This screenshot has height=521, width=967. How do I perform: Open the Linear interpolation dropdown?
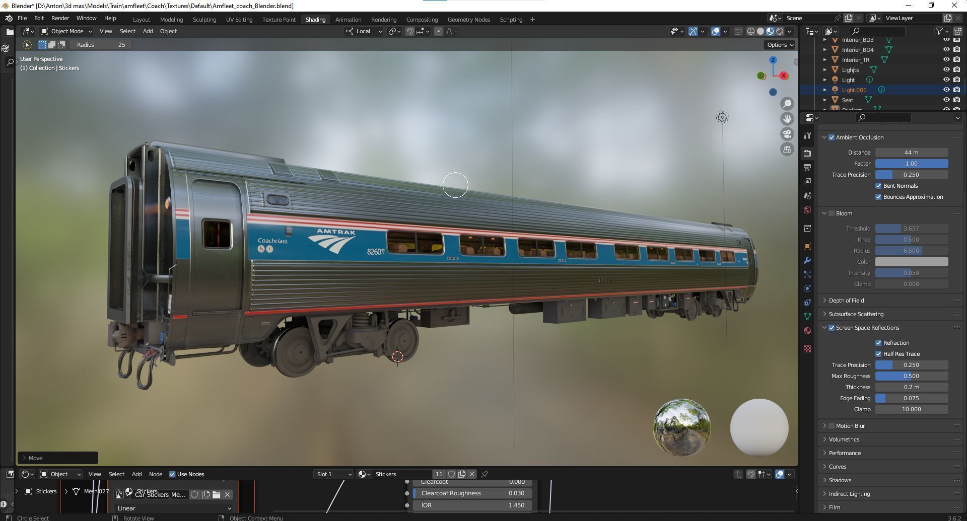174,508
